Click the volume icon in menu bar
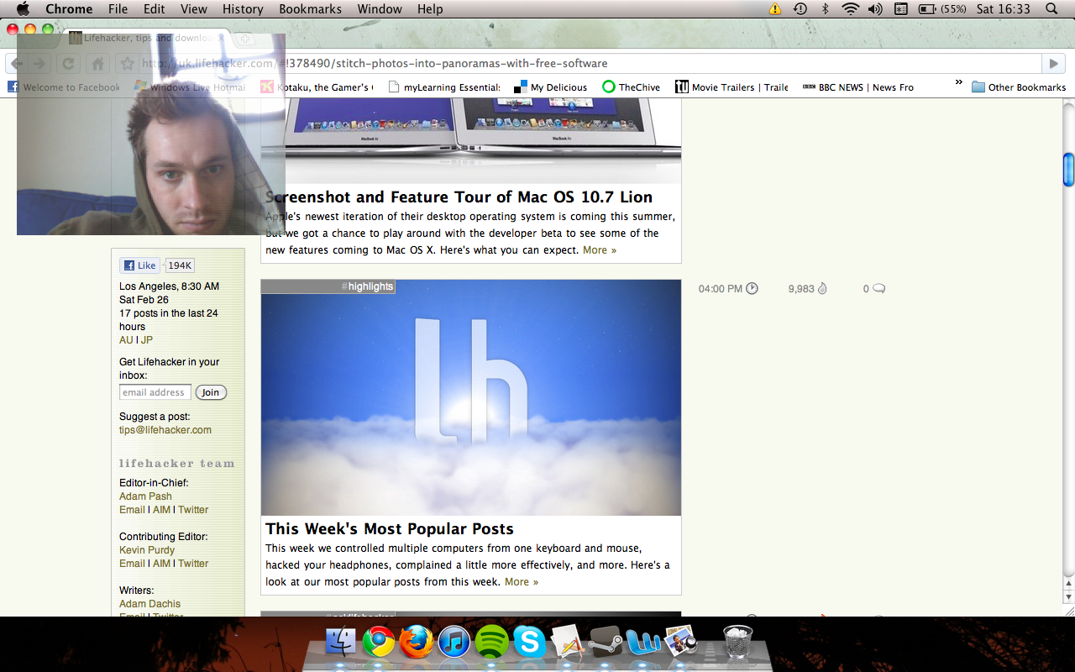The width and height of the screenshot is (1075, 672). pos(875,9)
